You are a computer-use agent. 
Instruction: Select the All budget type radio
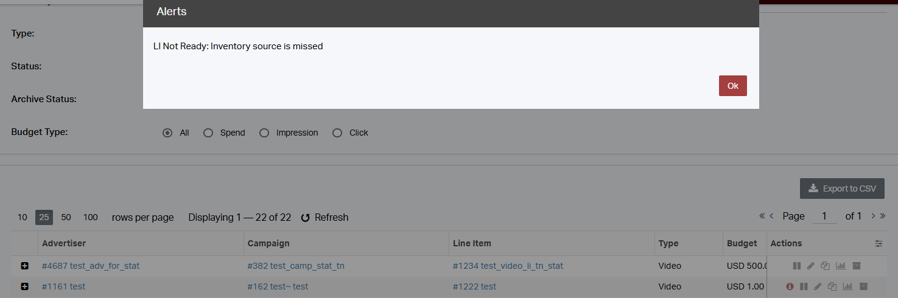pos(167,133)
